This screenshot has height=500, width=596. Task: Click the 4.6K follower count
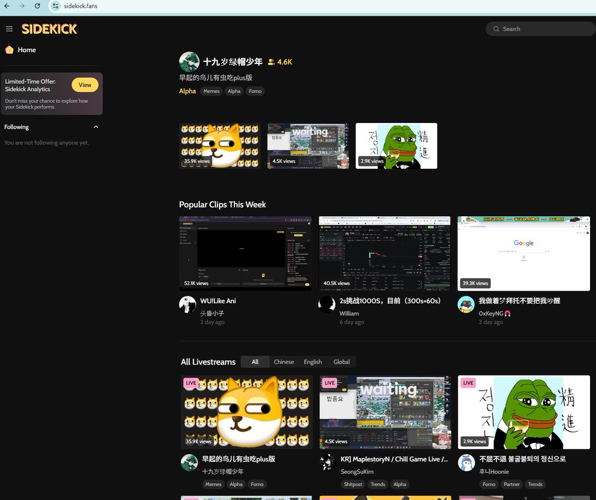[285, 62]
